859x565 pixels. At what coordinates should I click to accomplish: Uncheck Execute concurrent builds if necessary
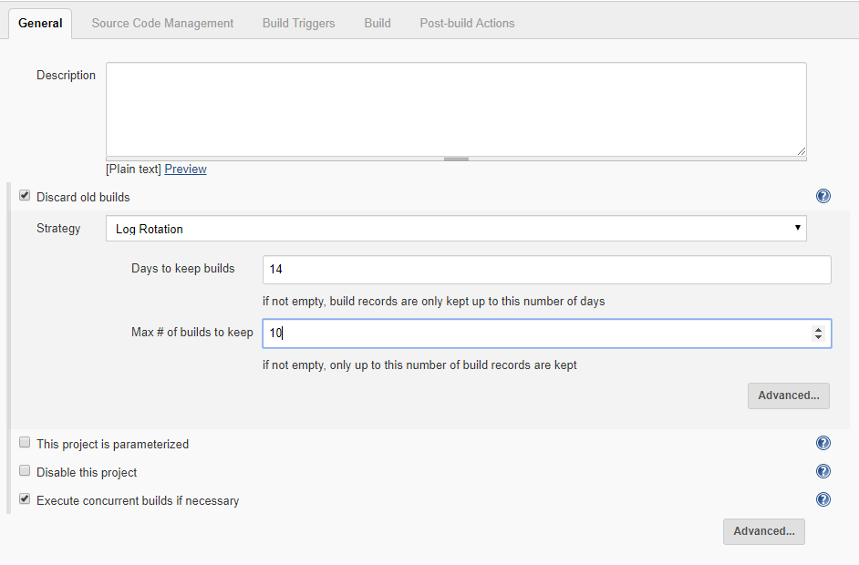(25, 498)
